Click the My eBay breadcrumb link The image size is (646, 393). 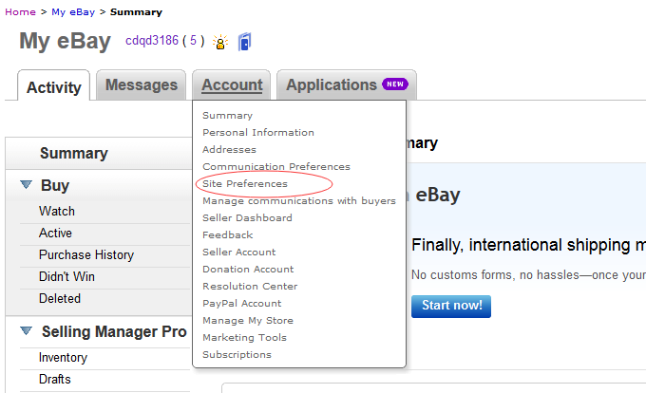pyautogui.click(x=73, y=12)
